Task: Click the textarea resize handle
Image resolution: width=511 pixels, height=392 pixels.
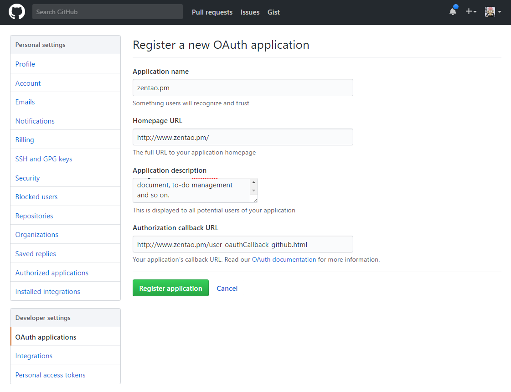Action: coord(254,199)
